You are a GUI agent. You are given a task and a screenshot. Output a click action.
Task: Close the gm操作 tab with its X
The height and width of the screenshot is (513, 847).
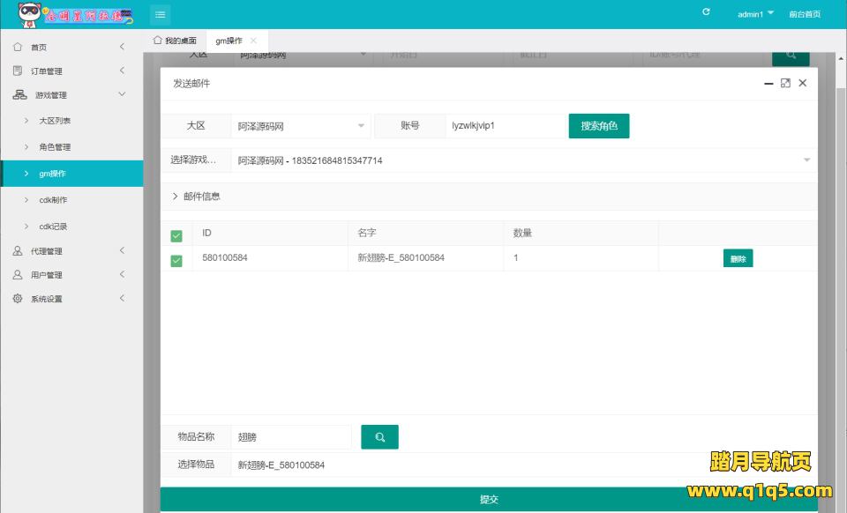(254, 41)
